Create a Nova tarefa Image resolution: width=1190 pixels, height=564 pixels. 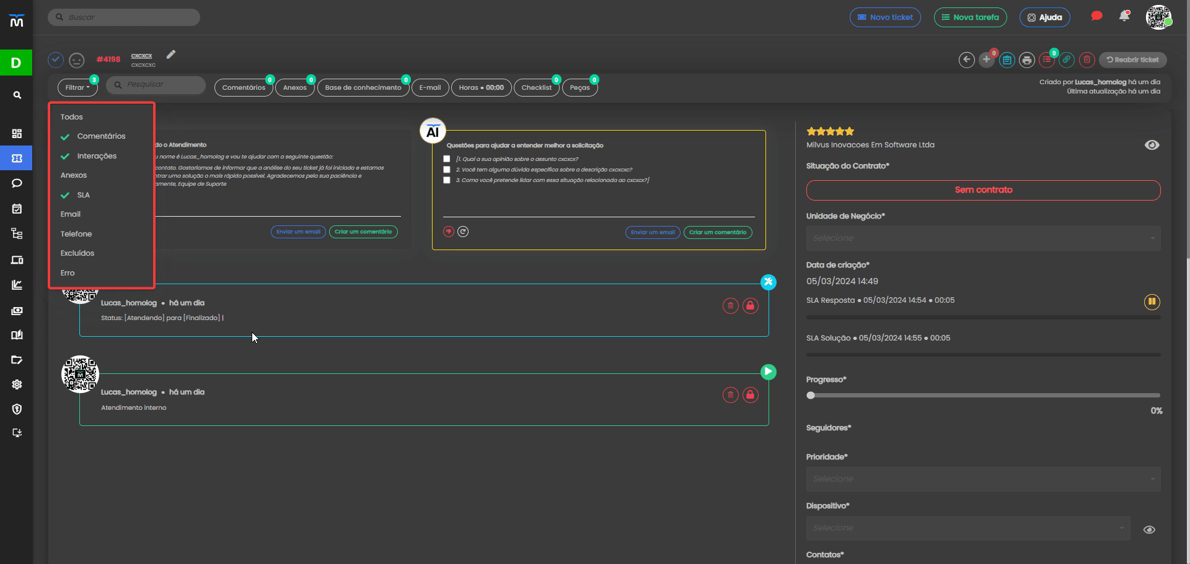point(970,17)
